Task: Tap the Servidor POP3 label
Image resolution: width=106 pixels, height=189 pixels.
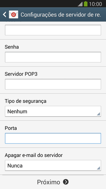Action: click(x=21, y=74)
